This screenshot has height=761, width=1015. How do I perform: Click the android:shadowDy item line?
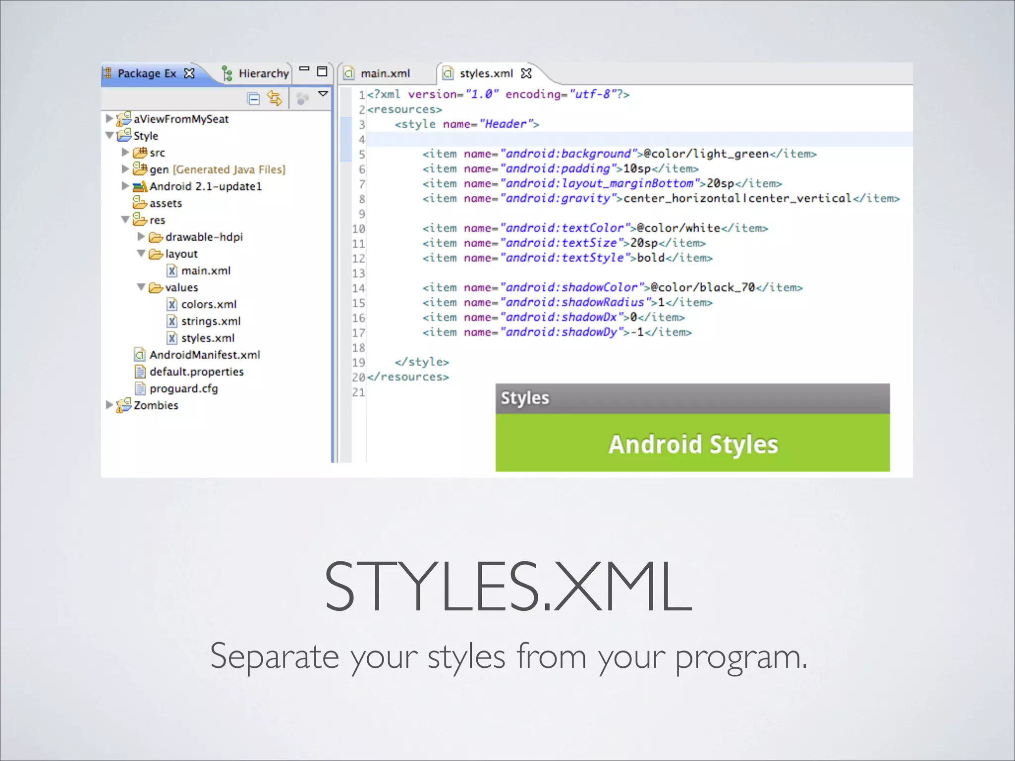(x=557, y=332)
